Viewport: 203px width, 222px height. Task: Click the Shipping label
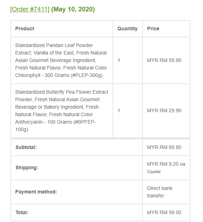click(27, 167)
